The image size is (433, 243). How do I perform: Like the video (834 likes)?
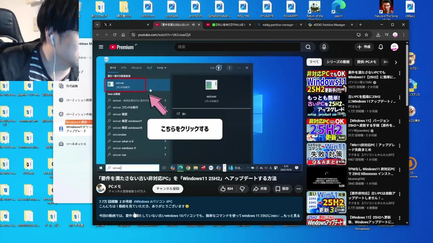pyautogui.click(x=227, y=189)
